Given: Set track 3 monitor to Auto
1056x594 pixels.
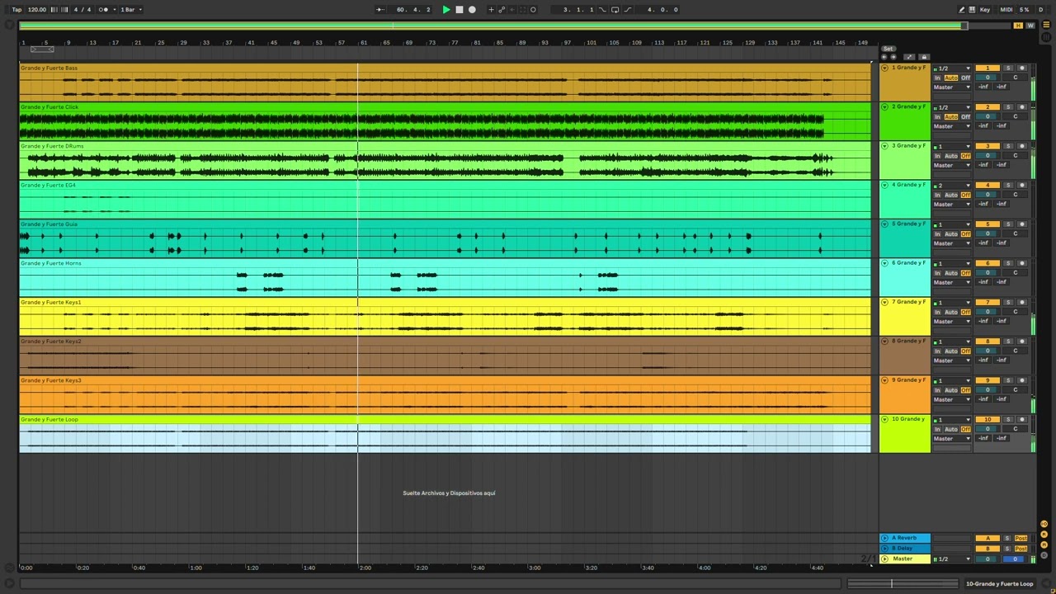Looking at the screenshot, I should pyautogui.click(x=951, y=156).
